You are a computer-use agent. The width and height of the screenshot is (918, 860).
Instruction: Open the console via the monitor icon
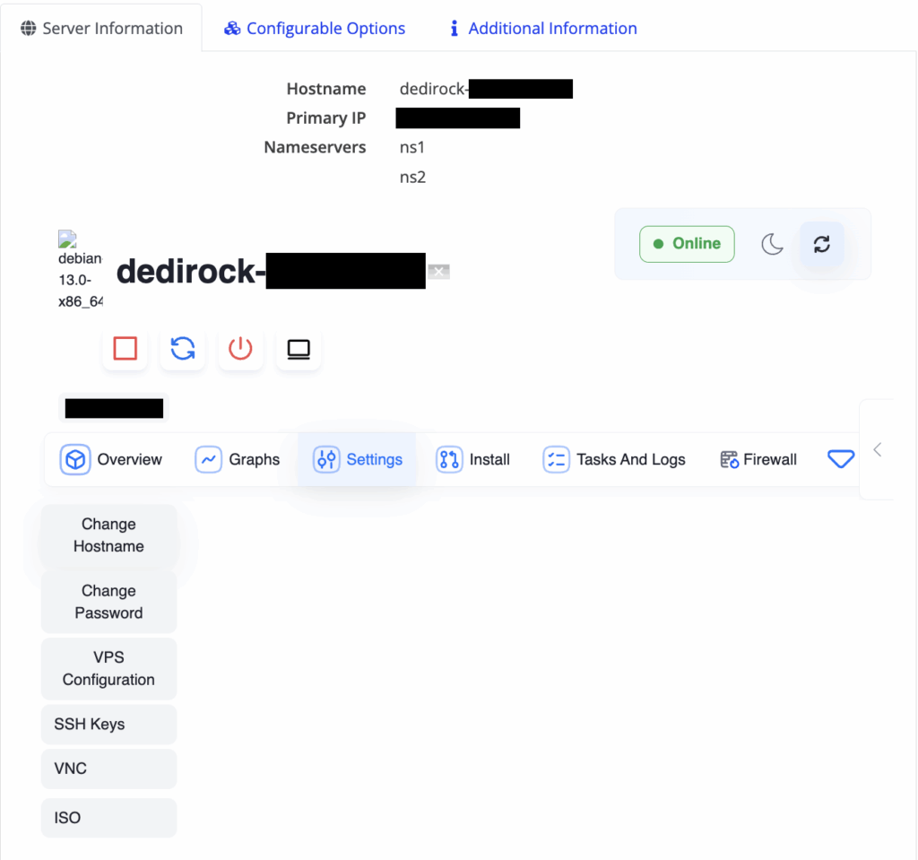tap(299, 348)
